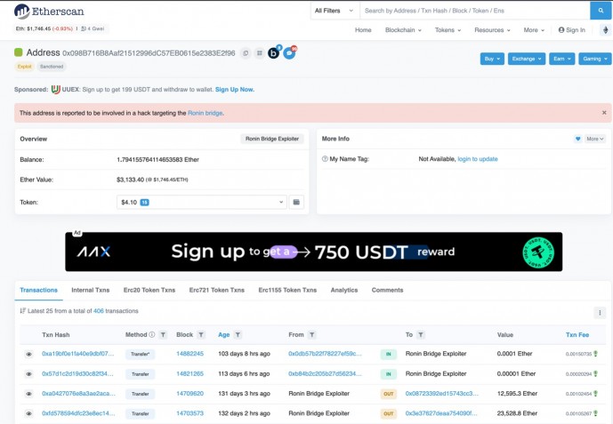The image size is (613, 424).
Task: Click the green fee icon in the 14882245 row
Action: pos(595,354)
